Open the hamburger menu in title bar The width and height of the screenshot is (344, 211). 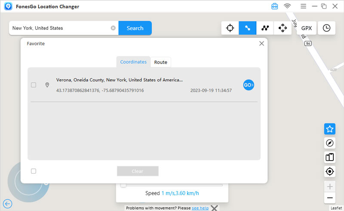pyautogui.click(x=304, y=6)
